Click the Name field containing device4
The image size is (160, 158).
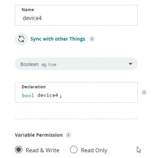coord(76,15)
